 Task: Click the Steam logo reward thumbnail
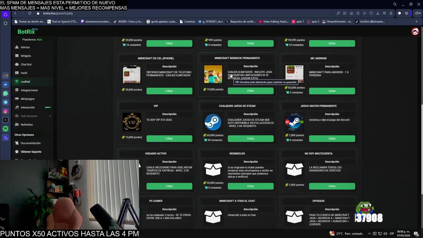(x=213, y=122)
